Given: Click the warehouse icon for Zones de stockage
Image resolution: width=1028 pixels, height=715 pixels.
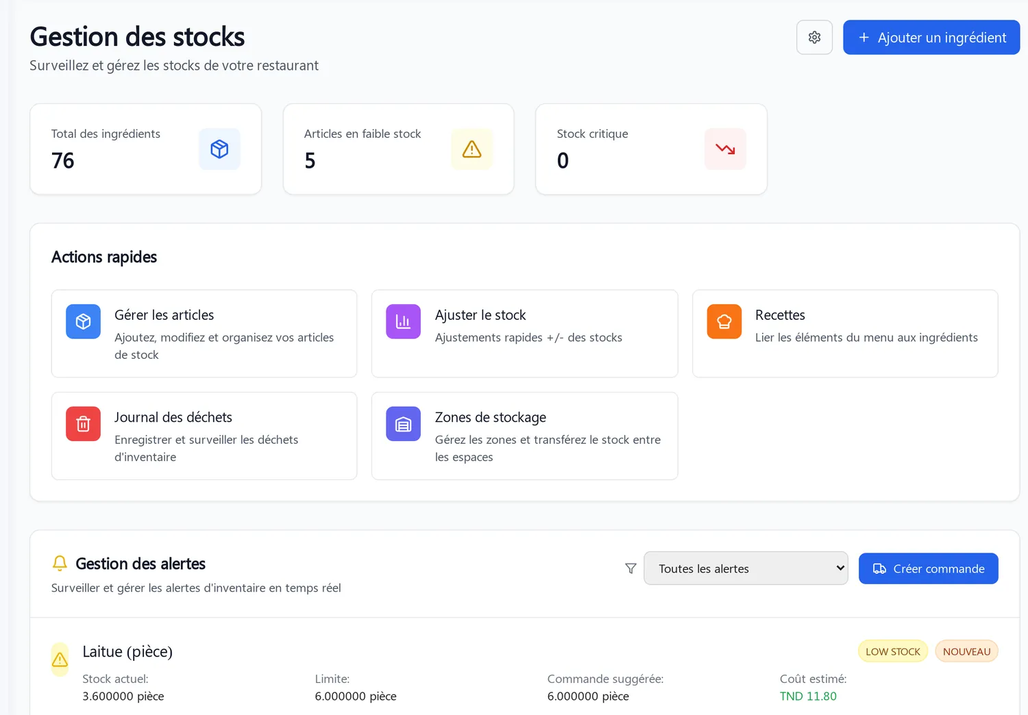Looking at the screenshot, I should (403, 424).
